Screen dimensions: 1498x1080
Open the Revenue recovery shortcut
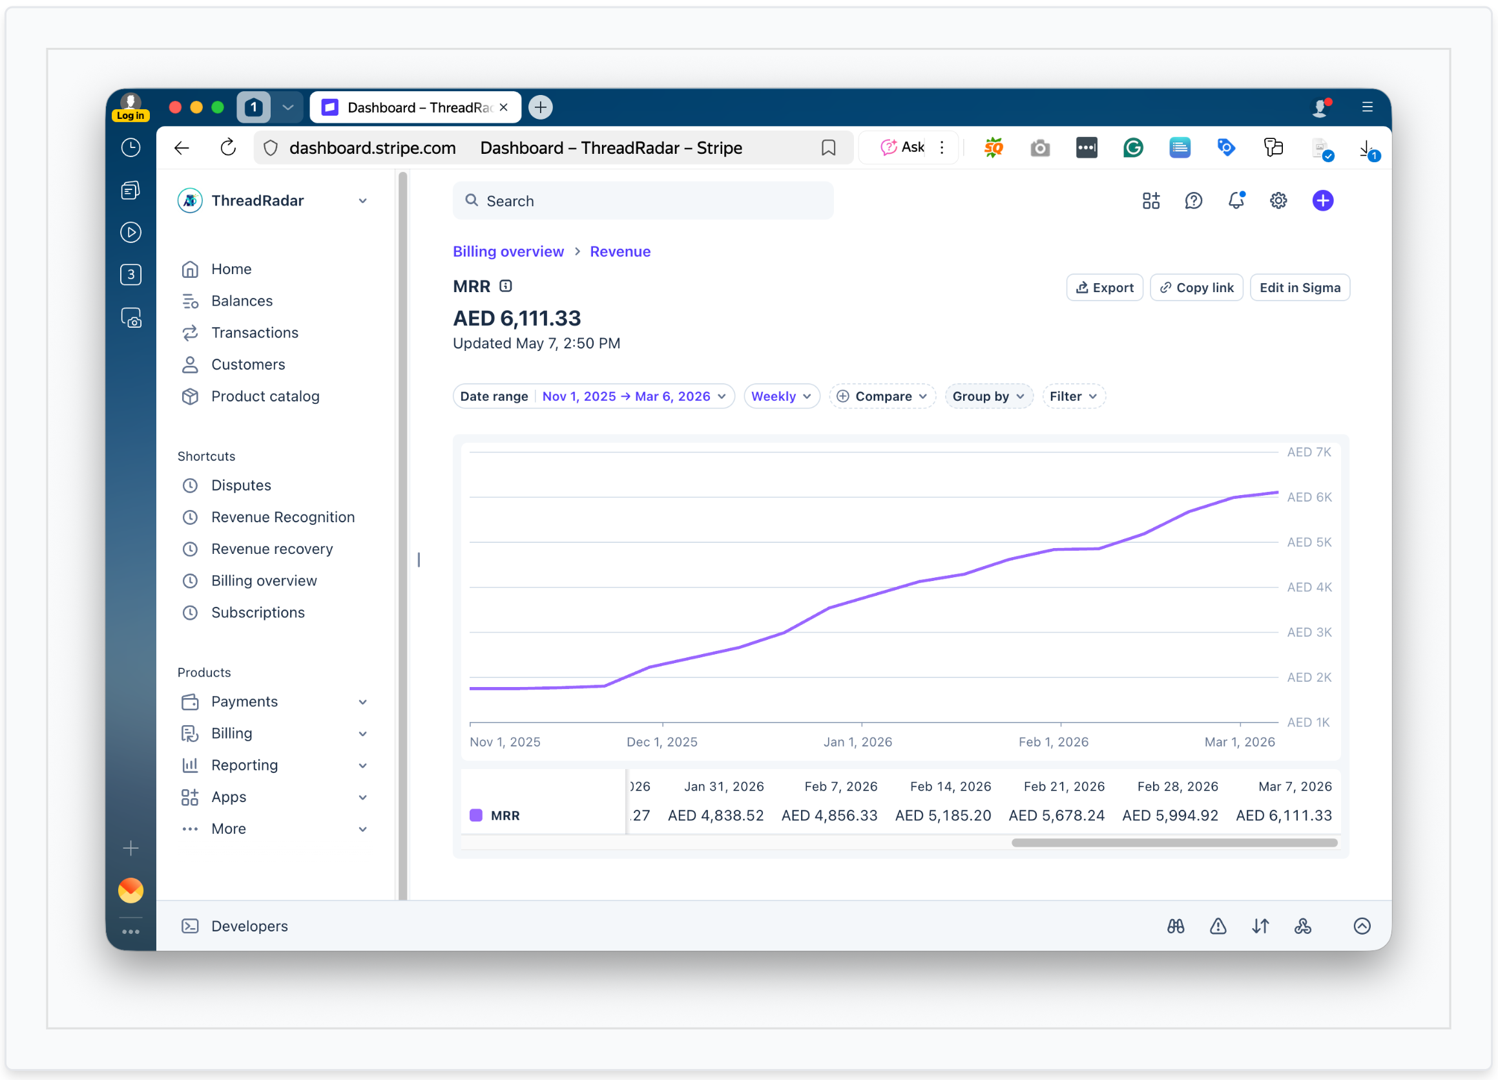point(271,549)
